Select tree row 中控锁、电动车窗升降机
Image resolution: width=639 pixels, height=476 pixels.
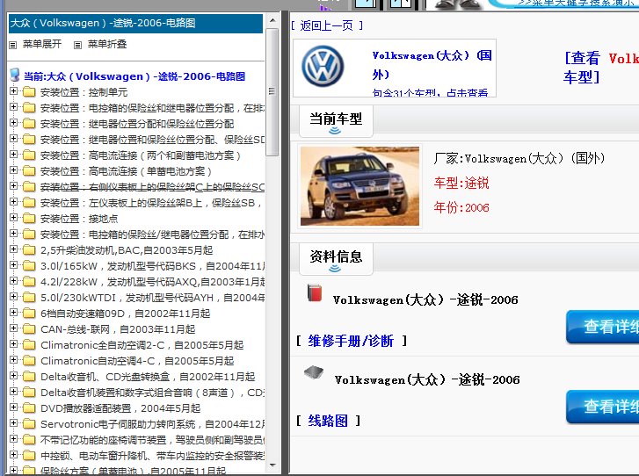coord(152,456)
